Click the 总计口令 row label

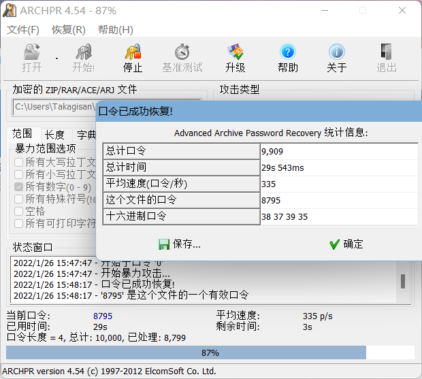click(182, 151)
